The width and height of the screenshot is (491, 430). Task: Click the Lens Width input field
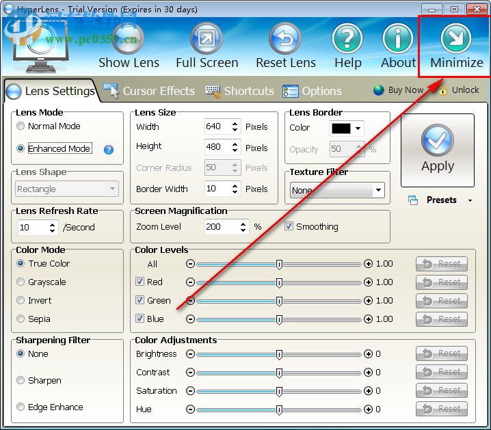click(217, 126)
